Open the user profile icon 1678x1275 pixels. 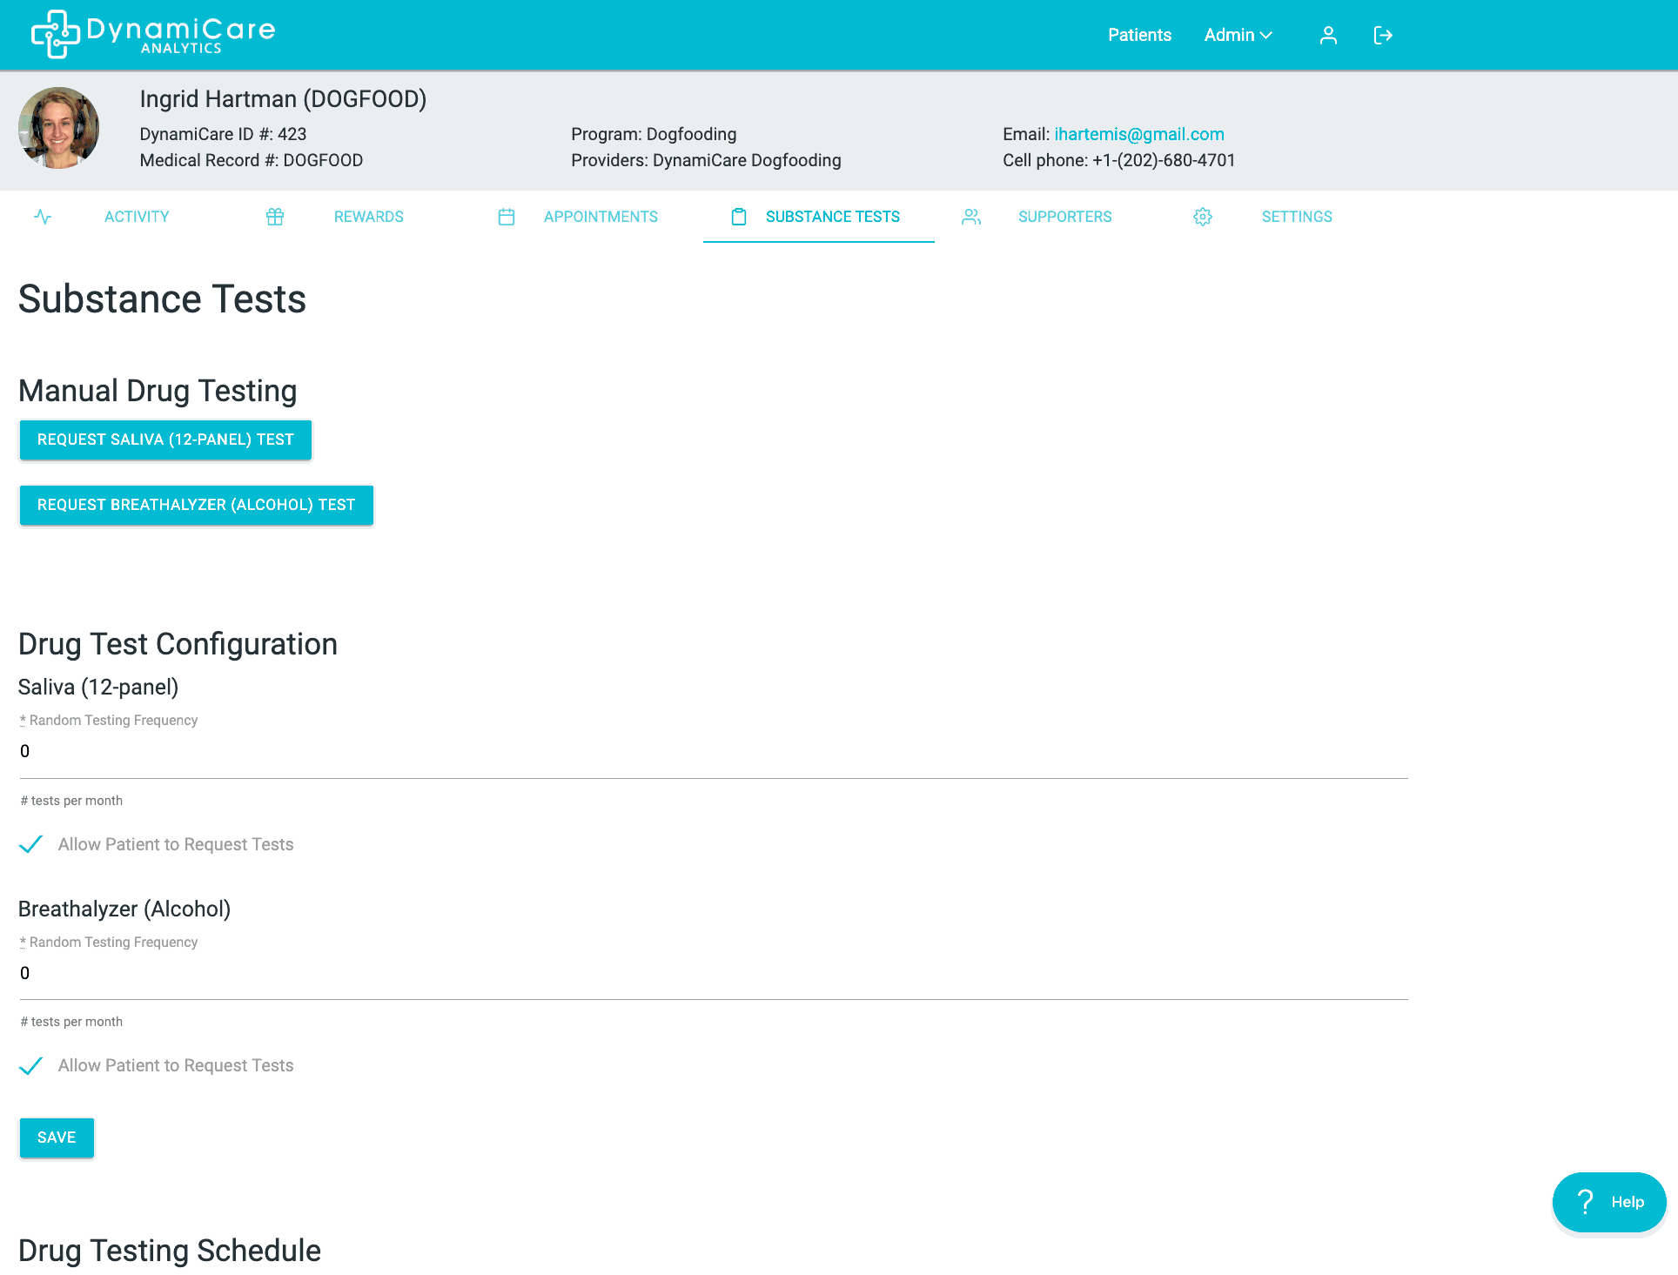click(x=1328, y=35)
